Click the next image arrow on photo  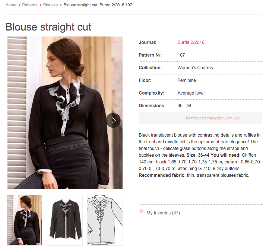click(x=114, y=120)
